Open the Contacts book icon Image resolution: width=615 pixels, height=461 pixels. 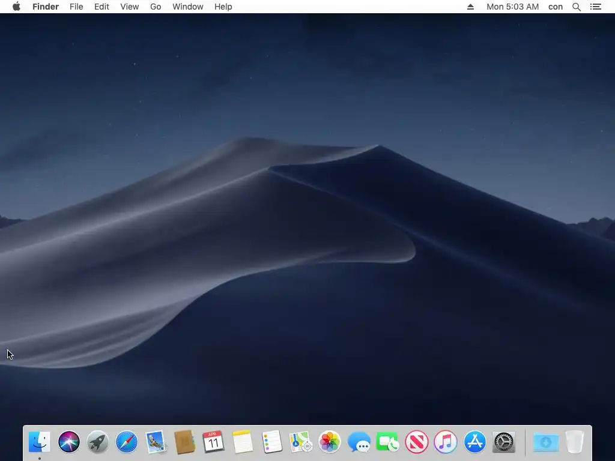point(184,442)
